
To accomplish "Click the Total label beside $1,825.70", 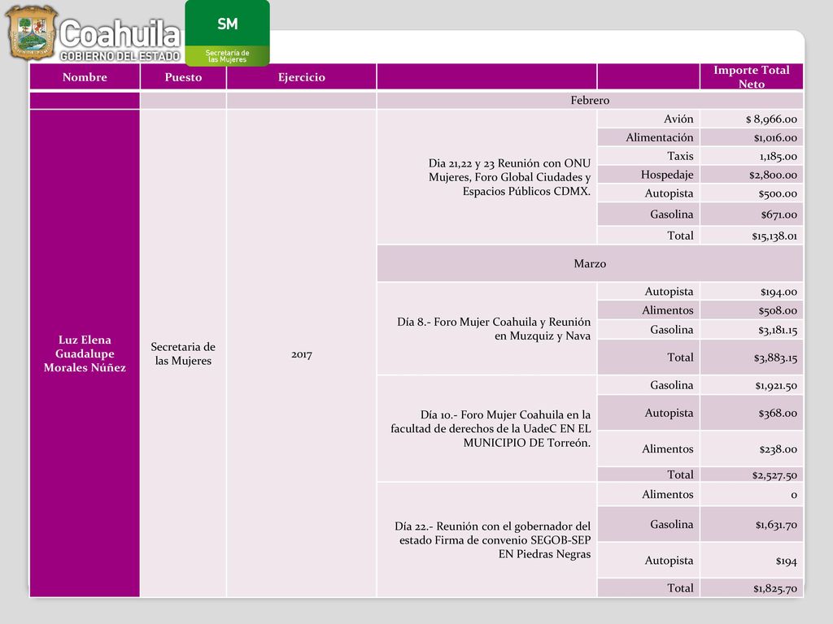I will pos(681,588).
